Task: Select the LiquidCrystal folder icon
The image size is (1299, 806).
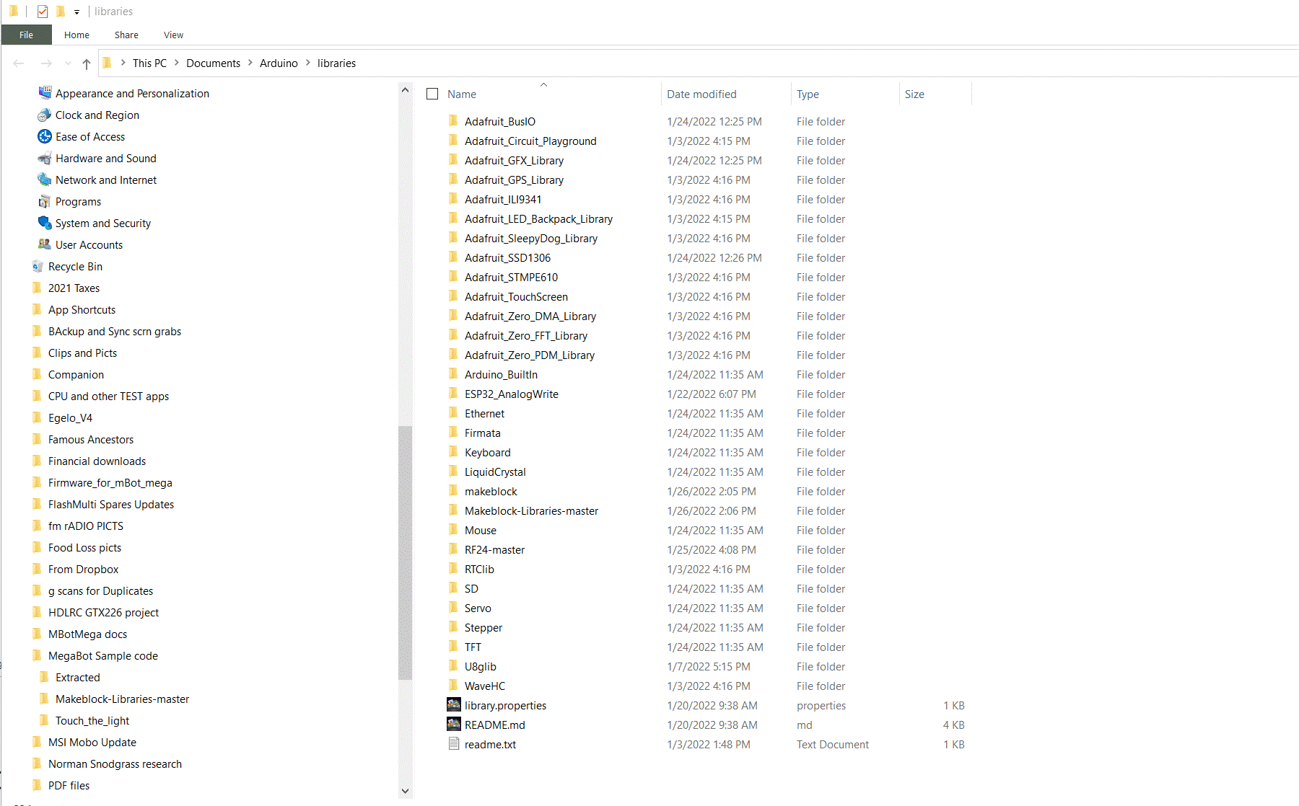Action: point(453,471)
